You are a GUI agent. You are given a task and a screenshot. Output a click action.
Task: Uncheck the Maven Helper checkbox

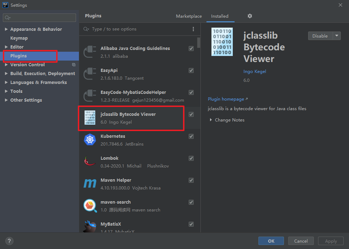pos(191,180)
